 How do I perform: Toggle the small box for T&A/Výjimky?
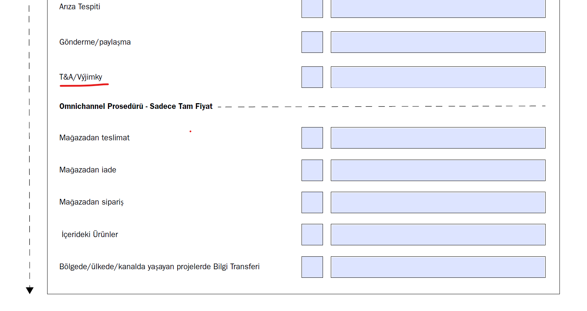[x=312, y=77]
